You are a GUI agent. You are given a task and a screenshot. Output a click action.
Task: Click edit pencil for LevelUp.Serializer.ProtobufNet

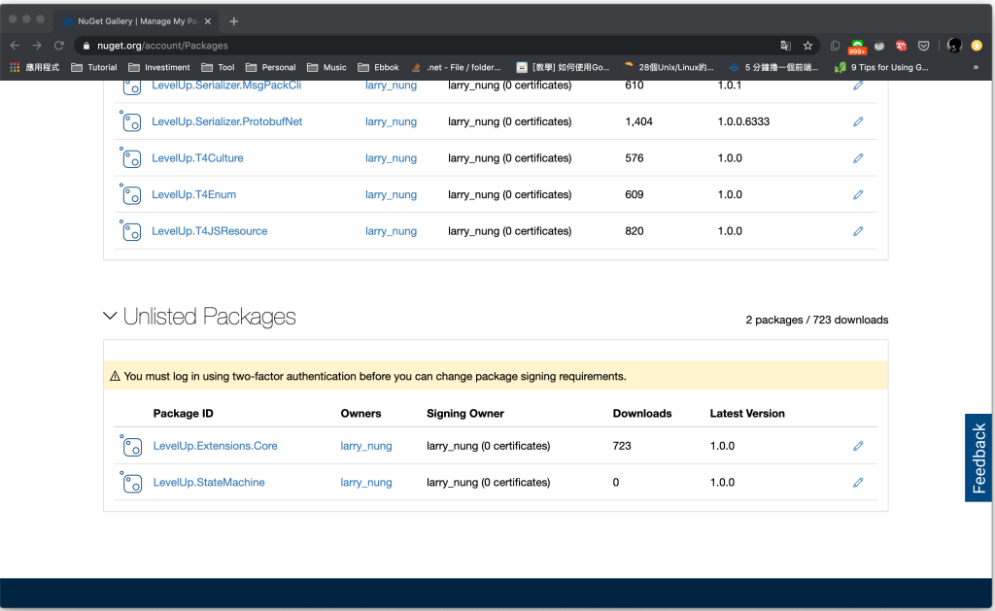(x=858, y=121)
